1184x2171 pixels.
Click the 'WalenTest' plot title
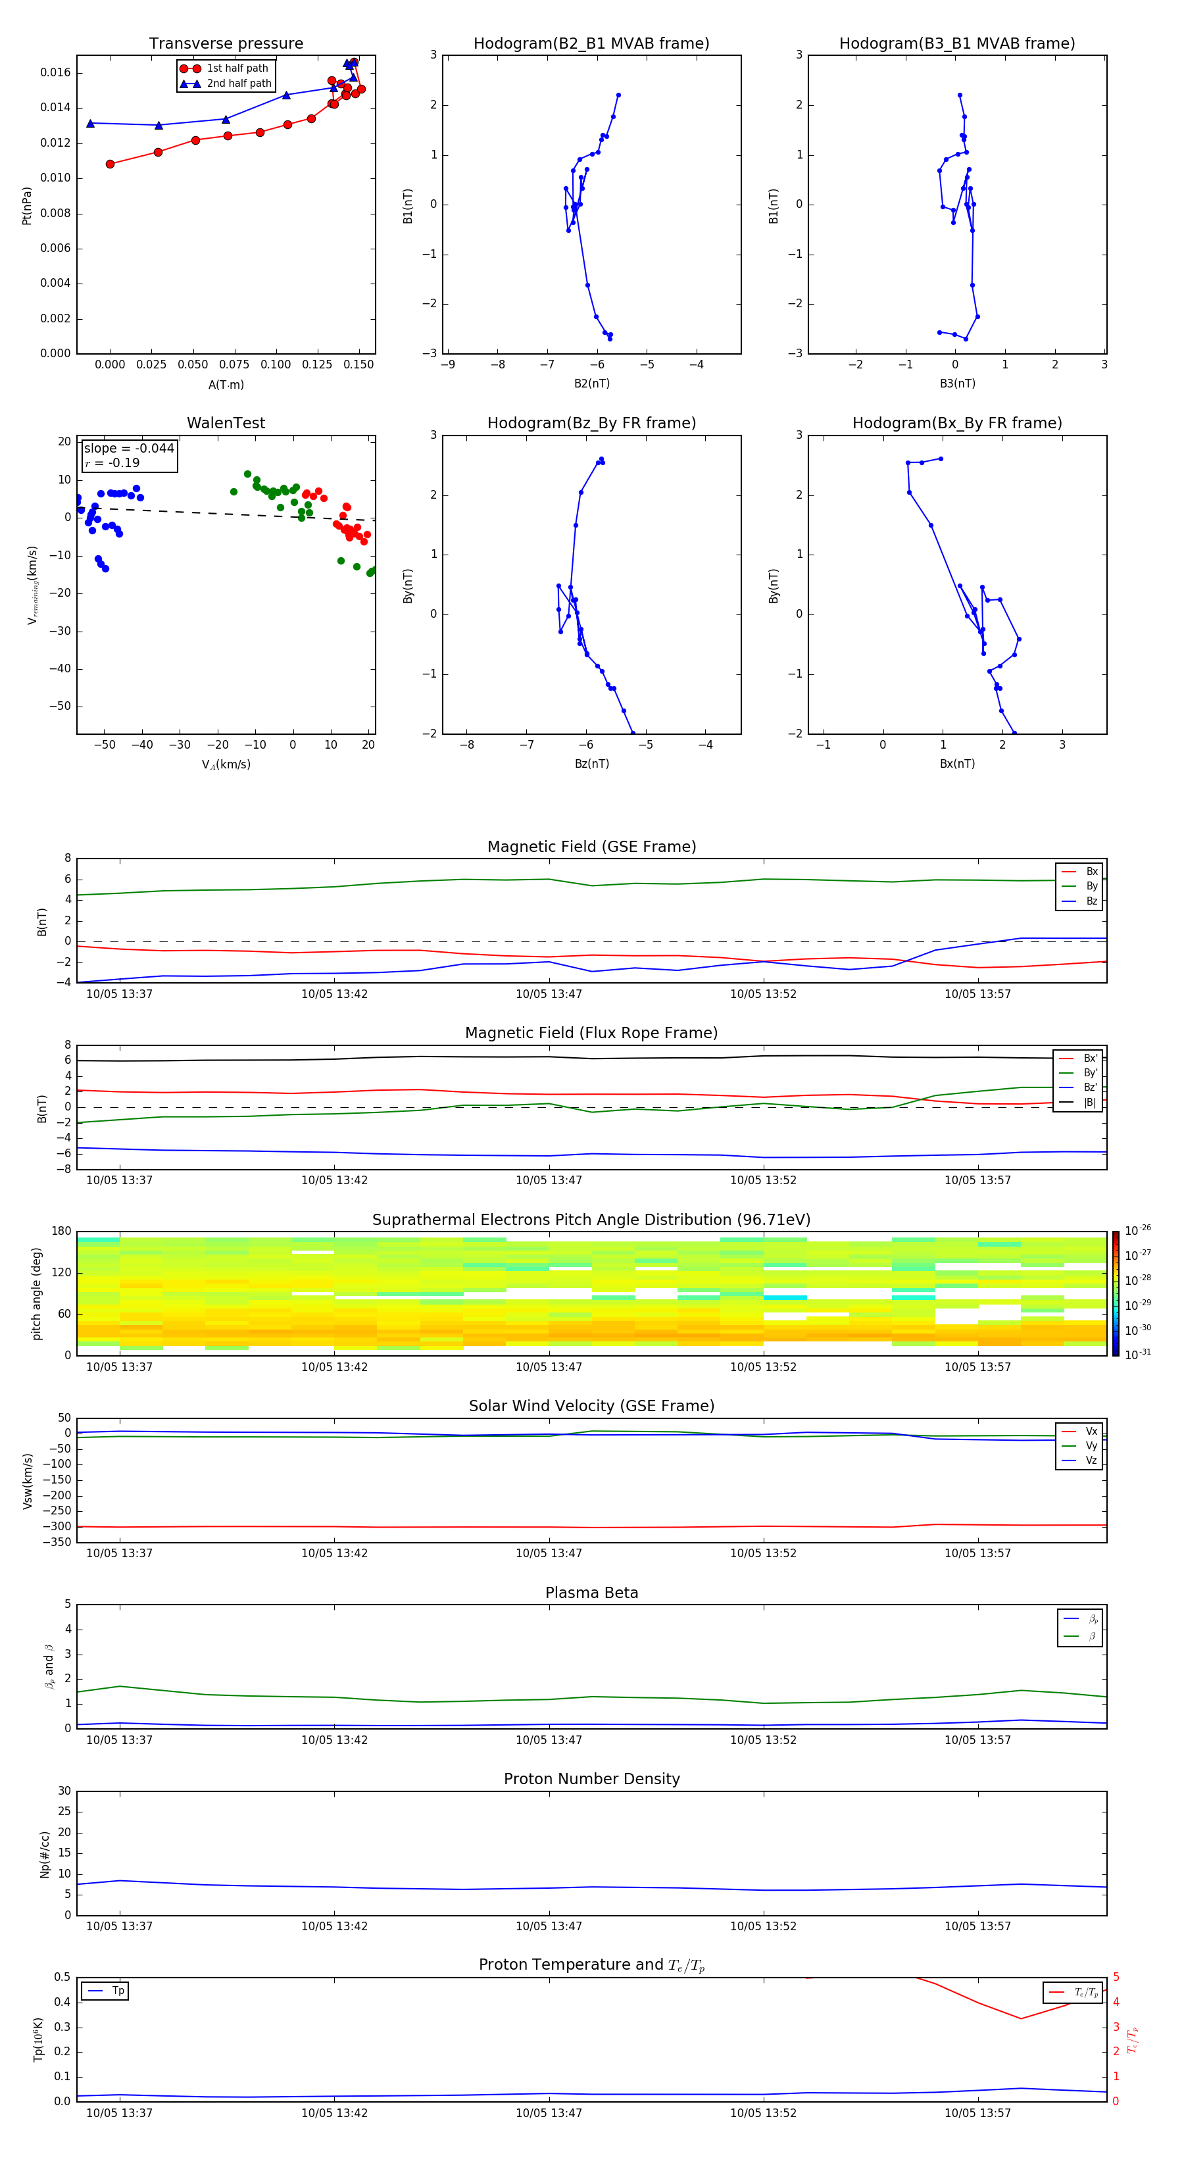[x=226, y=423]
